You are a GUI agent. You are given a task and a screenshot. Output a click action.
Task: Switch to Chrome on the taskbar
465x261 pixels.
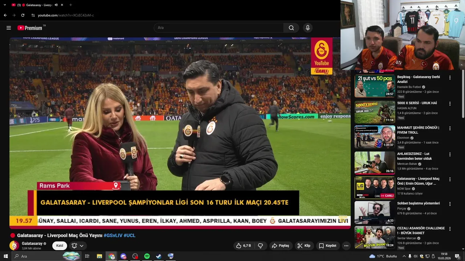112,256
